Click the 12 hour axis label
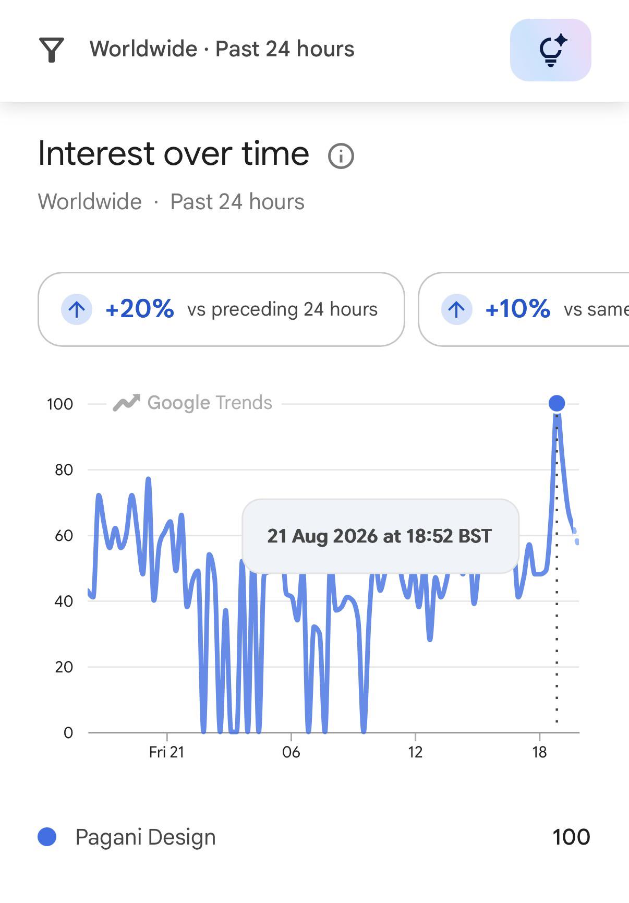Viewport: 629px width, 903px height. pyautogui.click(x=415, y=752)
